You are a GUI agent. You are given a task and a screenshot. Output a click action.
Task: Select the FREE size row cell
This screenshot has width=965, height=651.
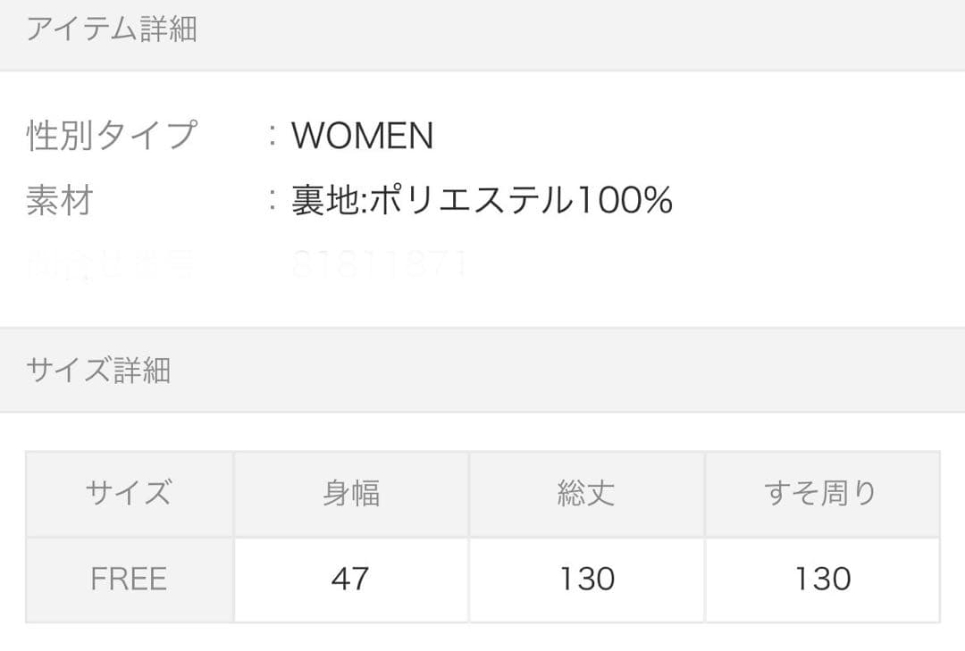[x=130, y=579]
